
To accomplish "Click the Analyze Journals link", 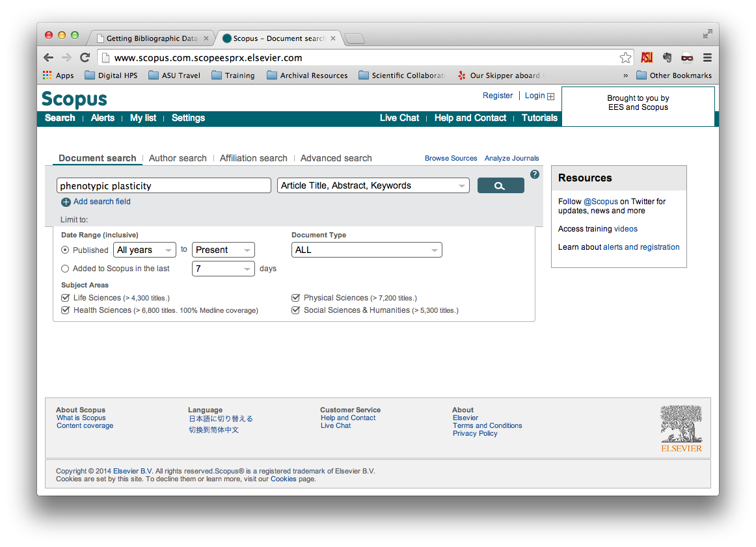I will point(511,158).
